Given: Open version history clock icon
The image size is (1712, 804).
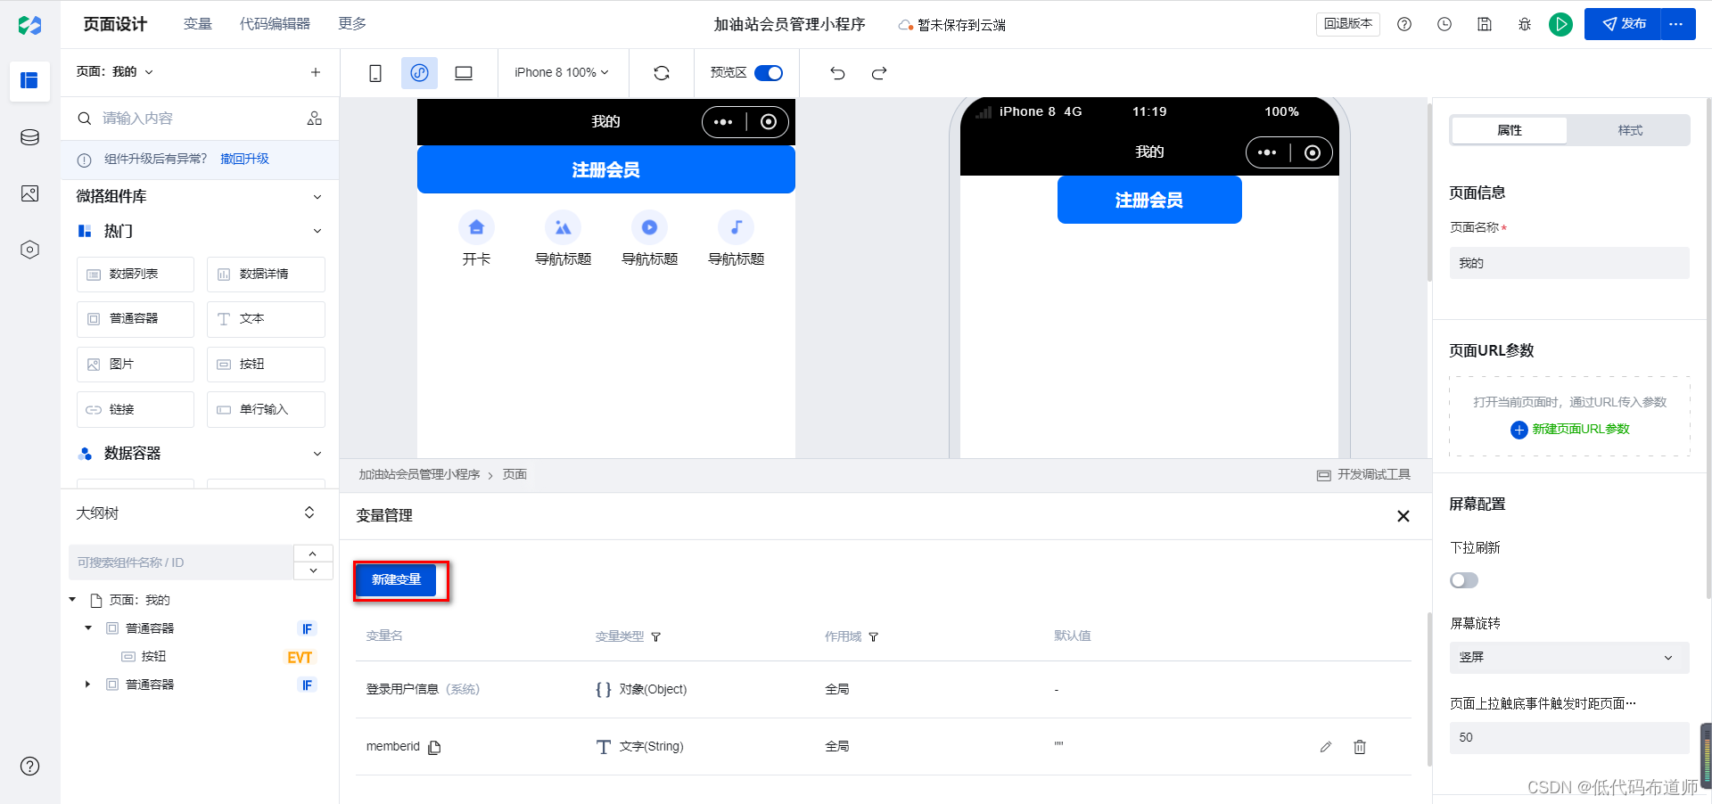Looking at the screenshot, I should tap(1444, 24).
